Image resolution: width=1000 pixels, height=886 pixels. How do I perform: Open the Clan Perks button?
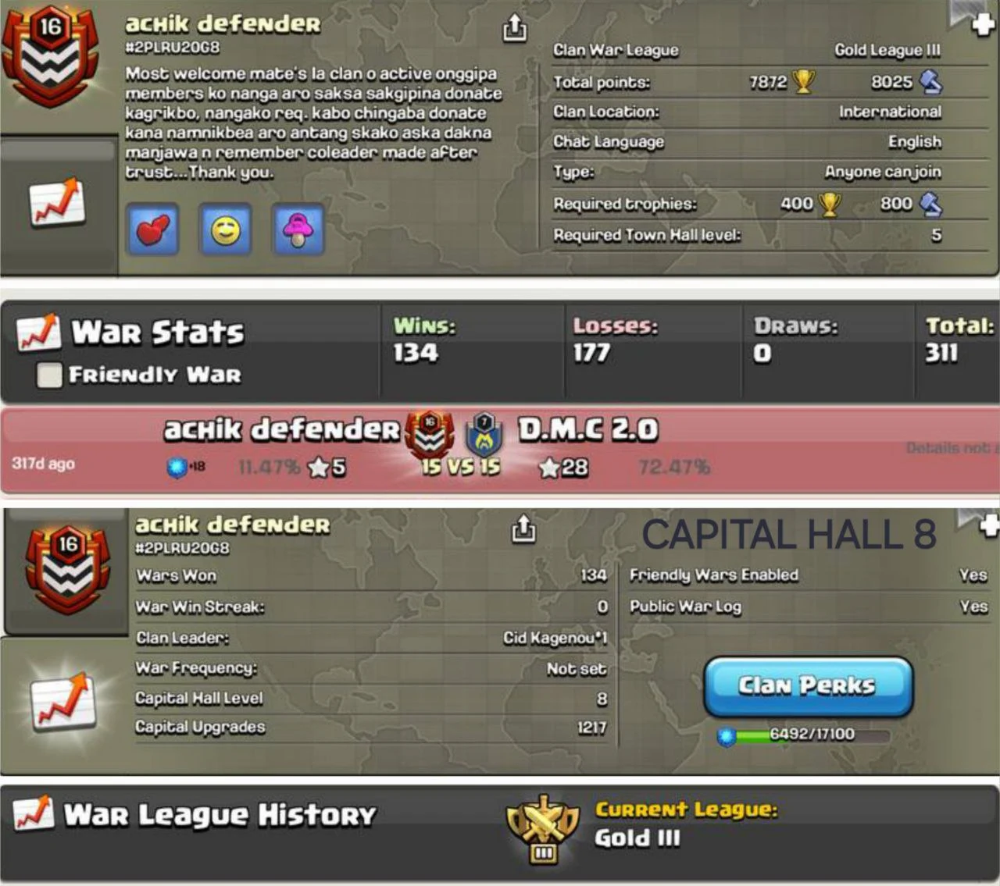click(x=809, y=686)
